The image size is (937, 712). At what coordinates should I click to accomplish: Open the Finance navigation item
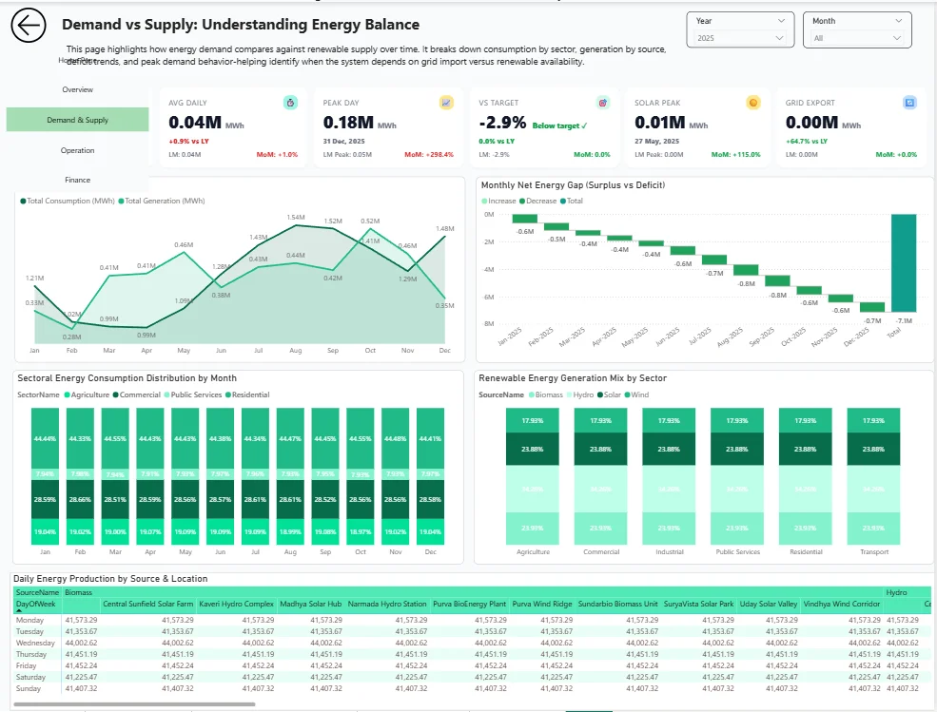78,180
